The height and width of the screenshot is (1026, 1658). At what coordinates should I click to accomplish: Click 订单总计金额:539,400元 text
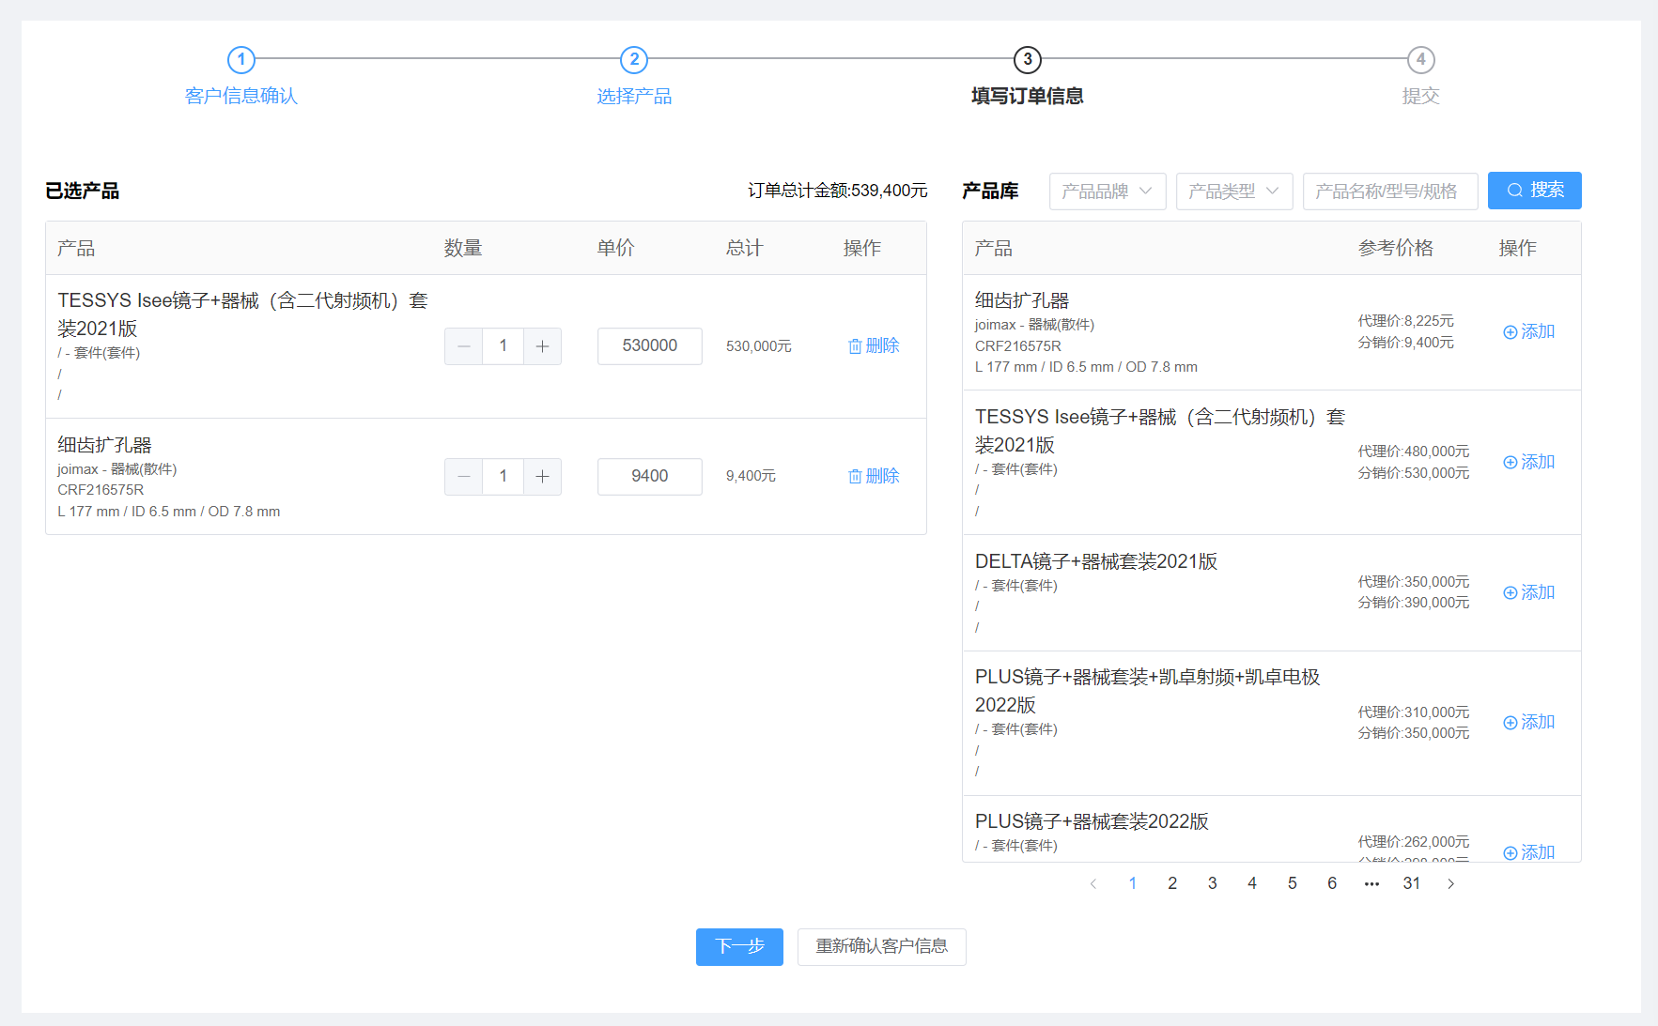click(x=838, y=191)
